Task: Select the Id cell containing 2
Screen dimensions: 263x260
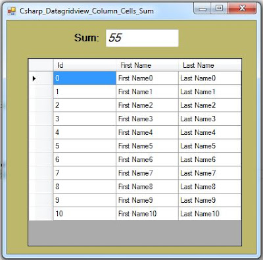Action: pyautogui.click(x=85, y=105)
